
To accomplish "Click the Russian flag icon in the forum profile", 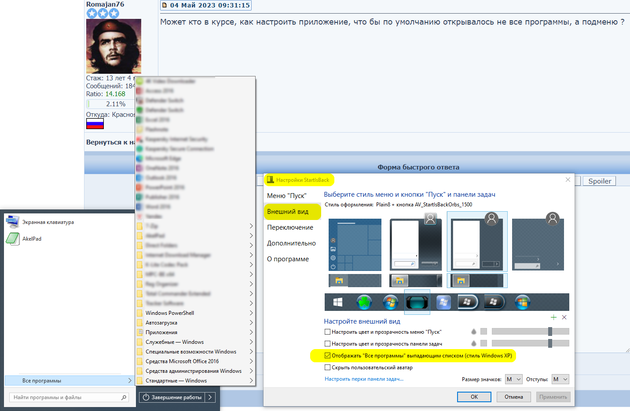I will [x=95, y=124].
